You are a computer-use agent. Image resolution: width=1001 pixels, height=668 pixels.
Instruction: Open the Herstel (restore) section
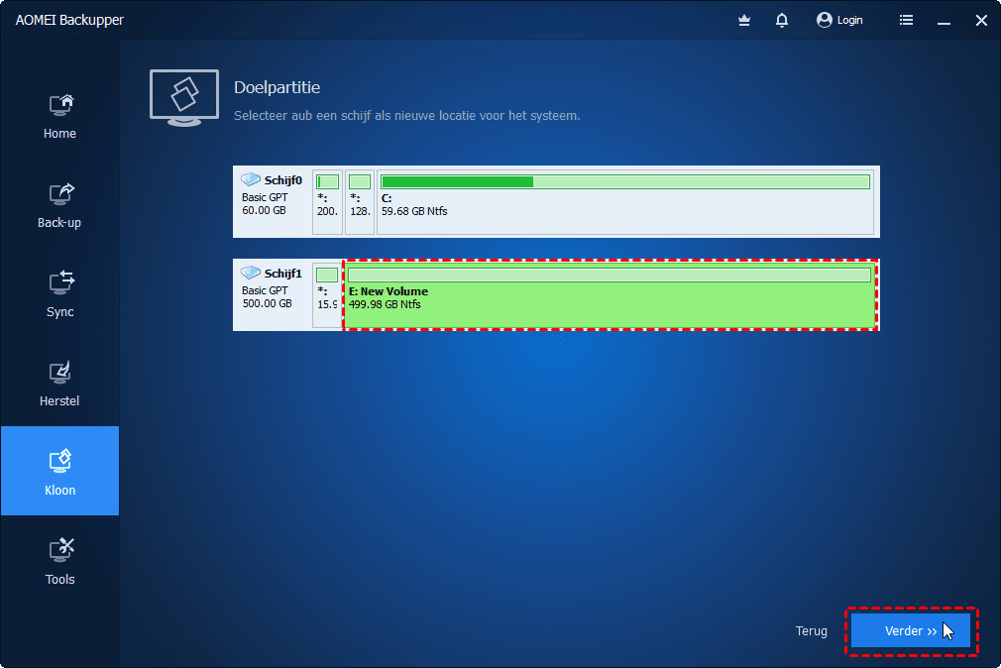(x=60, y=384)
